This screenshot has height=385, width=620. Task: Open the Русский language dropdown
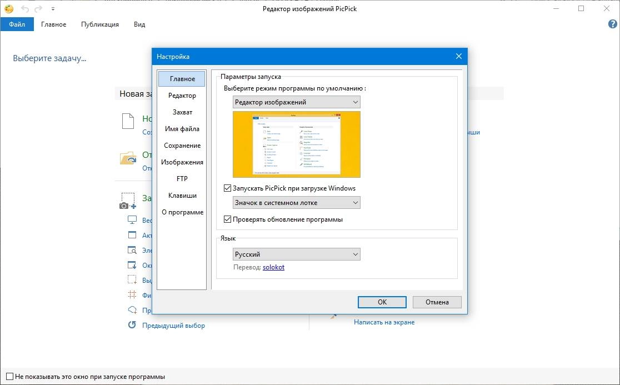coord(297,254)
